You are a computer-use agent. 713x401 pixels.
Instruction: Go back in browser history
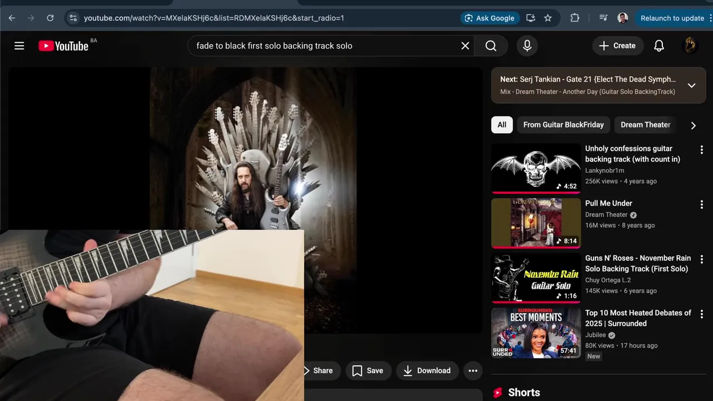(x=12, y=18)
